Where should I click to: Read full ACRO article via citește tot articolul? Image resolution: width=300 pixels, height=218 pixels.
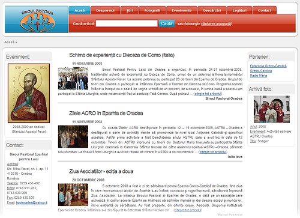(213, 152)
